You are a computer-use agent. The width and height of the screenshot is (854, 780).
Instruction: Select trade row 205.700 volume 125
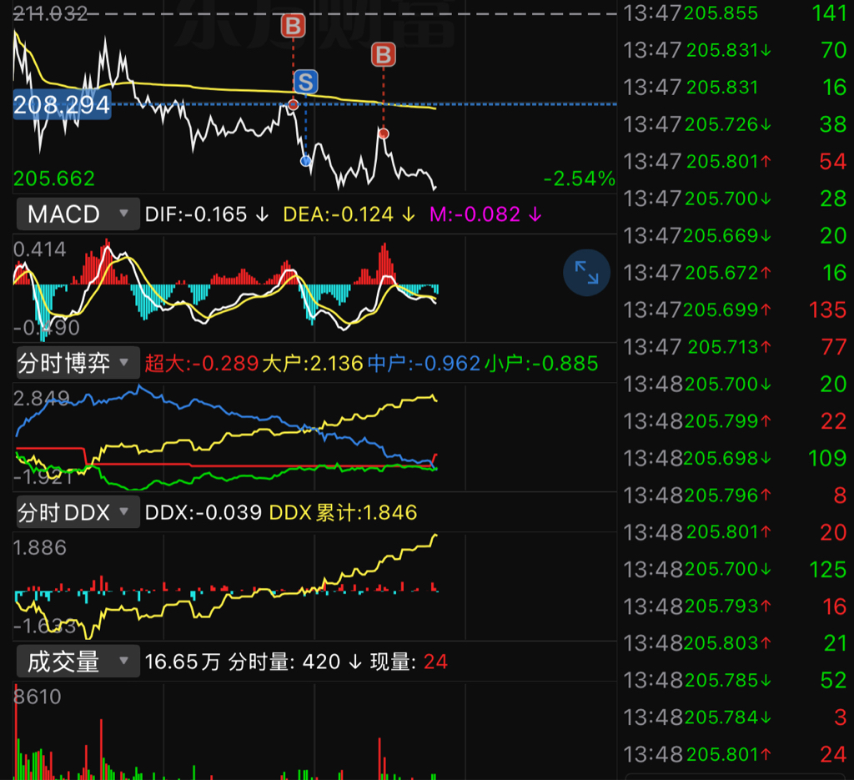[x=736, y=569]
